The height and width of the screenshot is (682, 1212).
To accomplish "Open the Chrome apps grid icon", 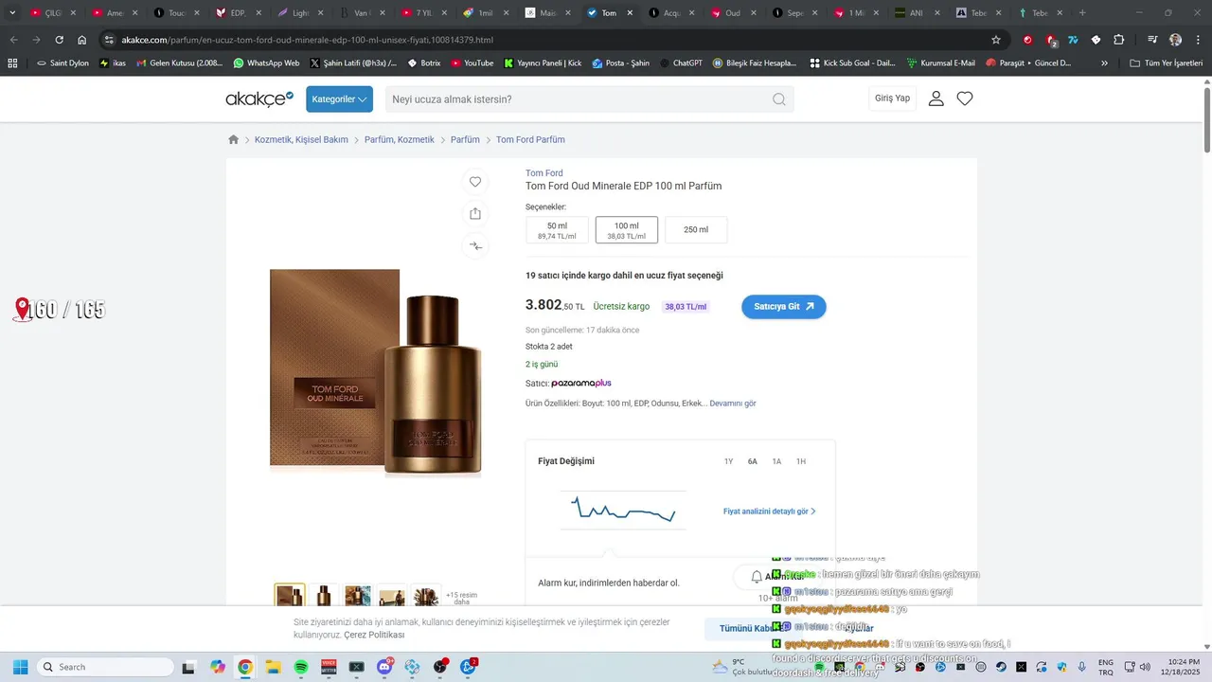I will point(12,63).
